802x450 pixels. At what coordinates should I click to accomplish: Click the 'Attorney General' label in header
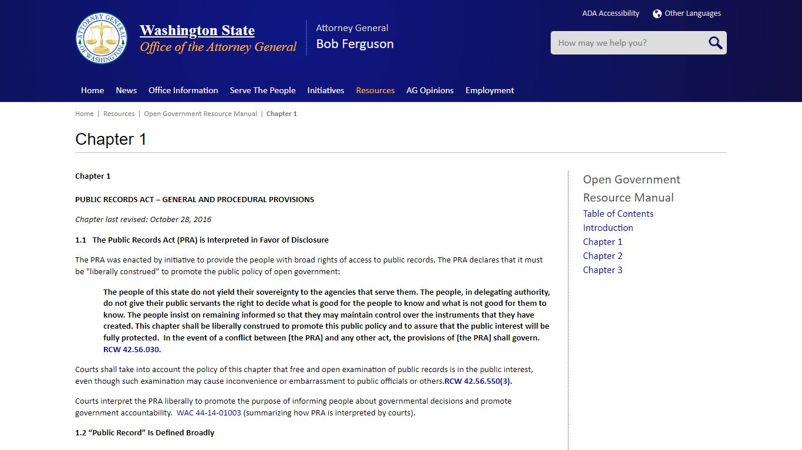[x=352, y=28]
